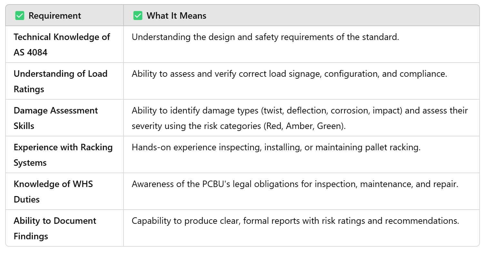
Task: Click the Experience with Racking Systems cell
Action: (63, 155)
